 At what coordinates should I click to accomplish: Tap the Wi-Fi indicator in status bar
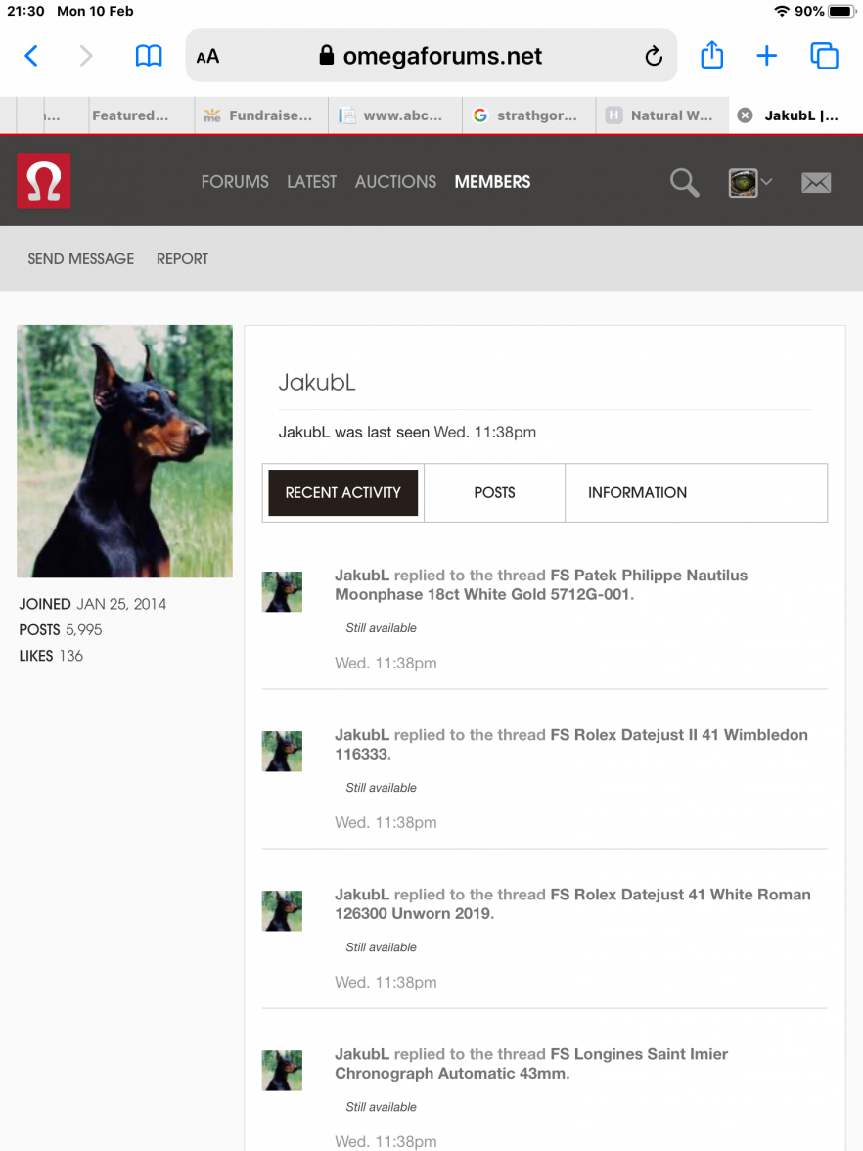point(782,11)
